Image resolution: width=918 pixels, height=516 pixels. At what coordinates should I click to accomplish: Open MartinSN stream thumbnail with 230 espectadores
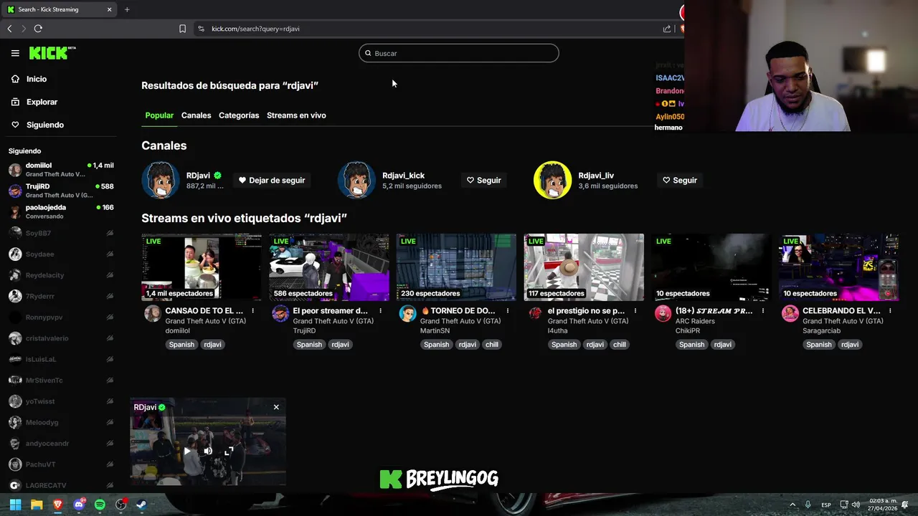[x=456, y=267]
